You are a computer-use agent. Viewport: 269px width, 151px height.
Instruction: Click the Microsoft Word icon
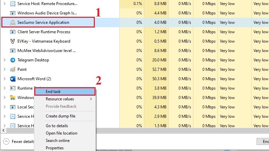13,79
